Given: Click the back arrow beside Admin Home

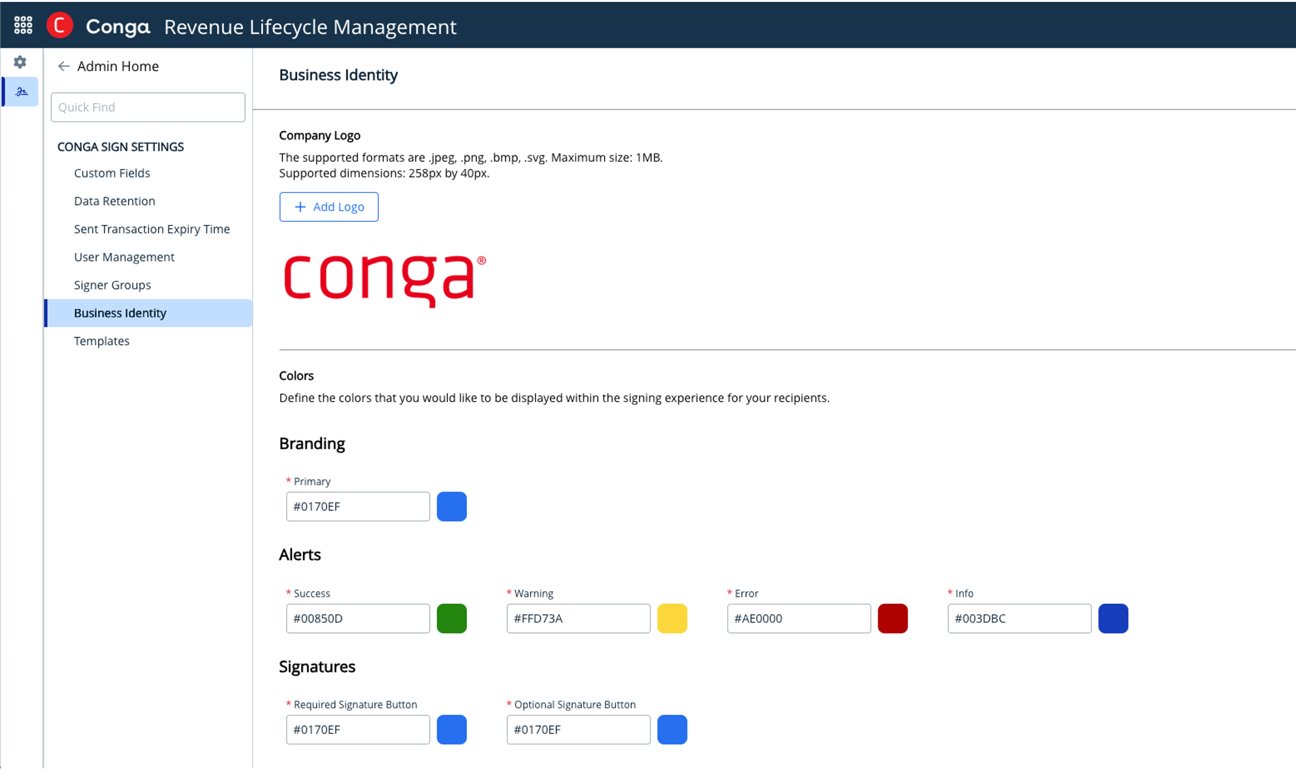Looking at the screenshot, I should (63, 66).
